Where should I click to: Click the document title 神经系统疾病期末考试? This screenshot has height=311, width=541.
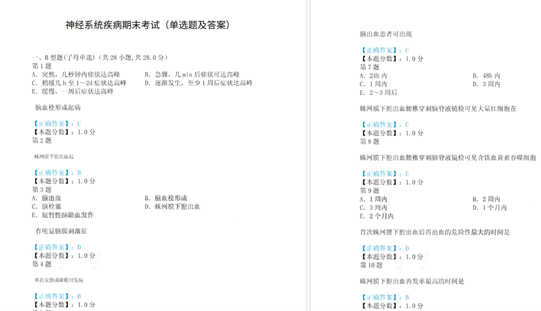click(147, 25)
